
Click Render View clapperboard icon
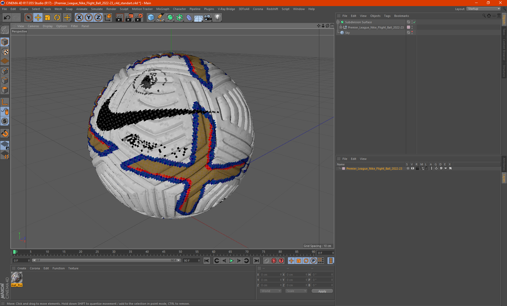coord(119,18)
